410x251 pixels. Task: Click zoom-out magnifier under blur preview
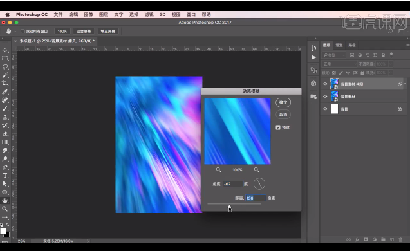[218, 170]
